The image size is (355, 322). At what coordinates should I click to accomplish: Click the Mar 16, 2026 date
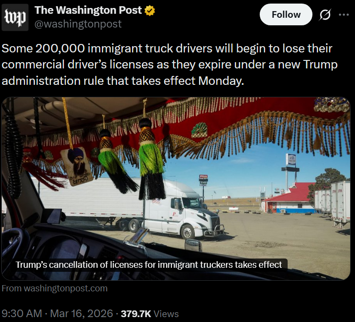81,314
